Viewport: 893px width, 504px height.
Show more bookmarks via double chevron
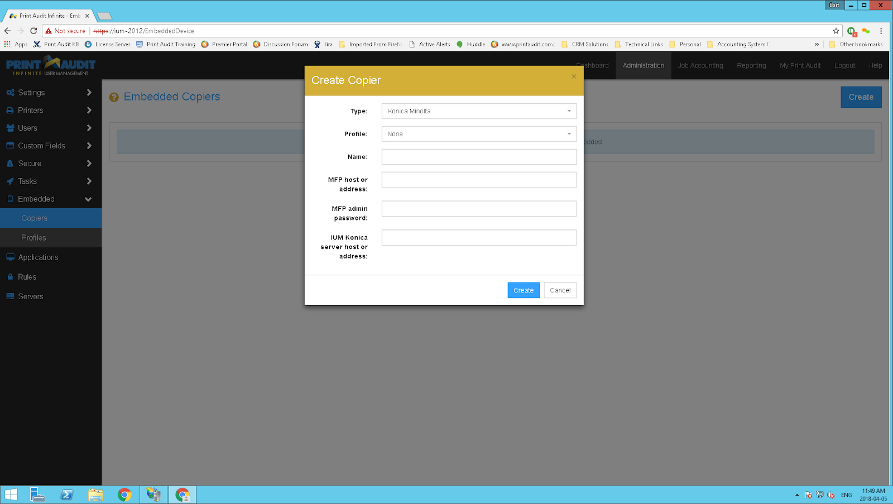pyautogui.click(x=817, y=44)
